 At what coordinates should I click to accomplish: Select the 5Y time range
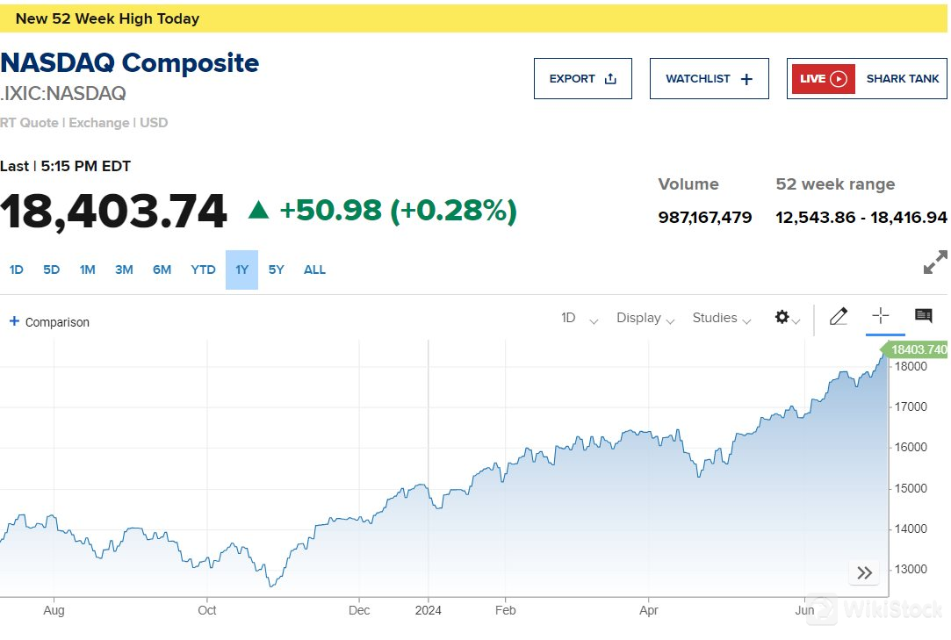(276, 270)
